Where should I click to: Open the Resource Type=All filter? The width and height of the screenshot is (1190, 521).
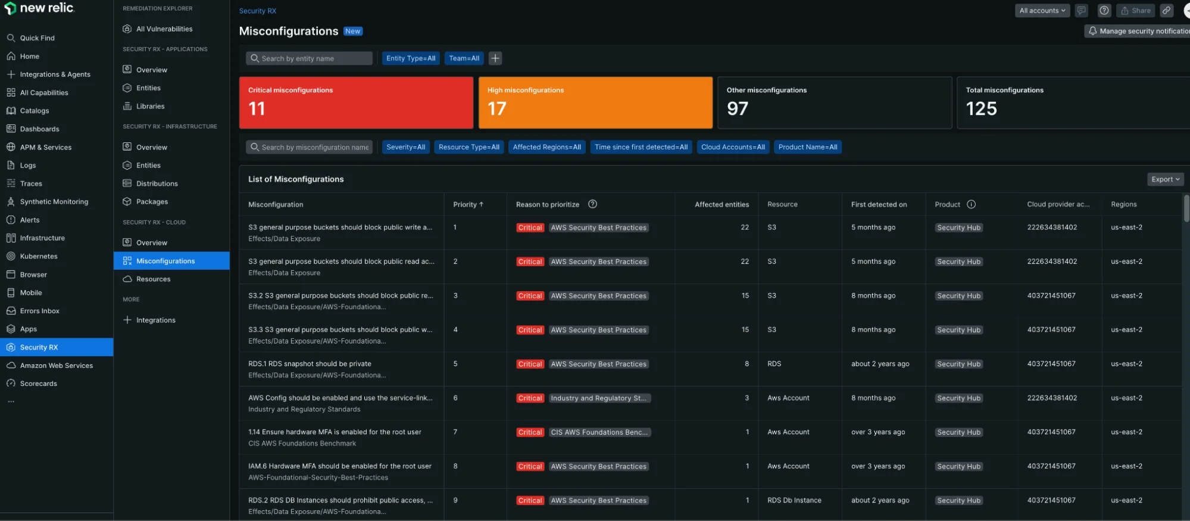point(468,147)
